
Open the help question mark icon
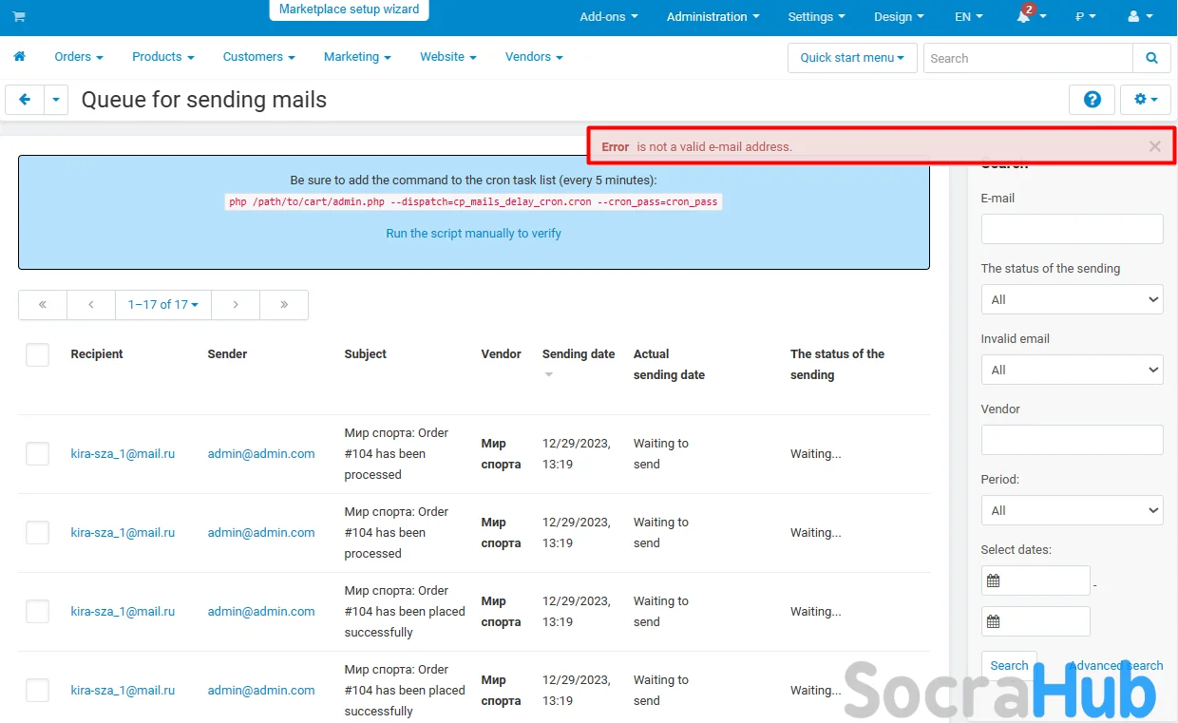(1092, 100)
